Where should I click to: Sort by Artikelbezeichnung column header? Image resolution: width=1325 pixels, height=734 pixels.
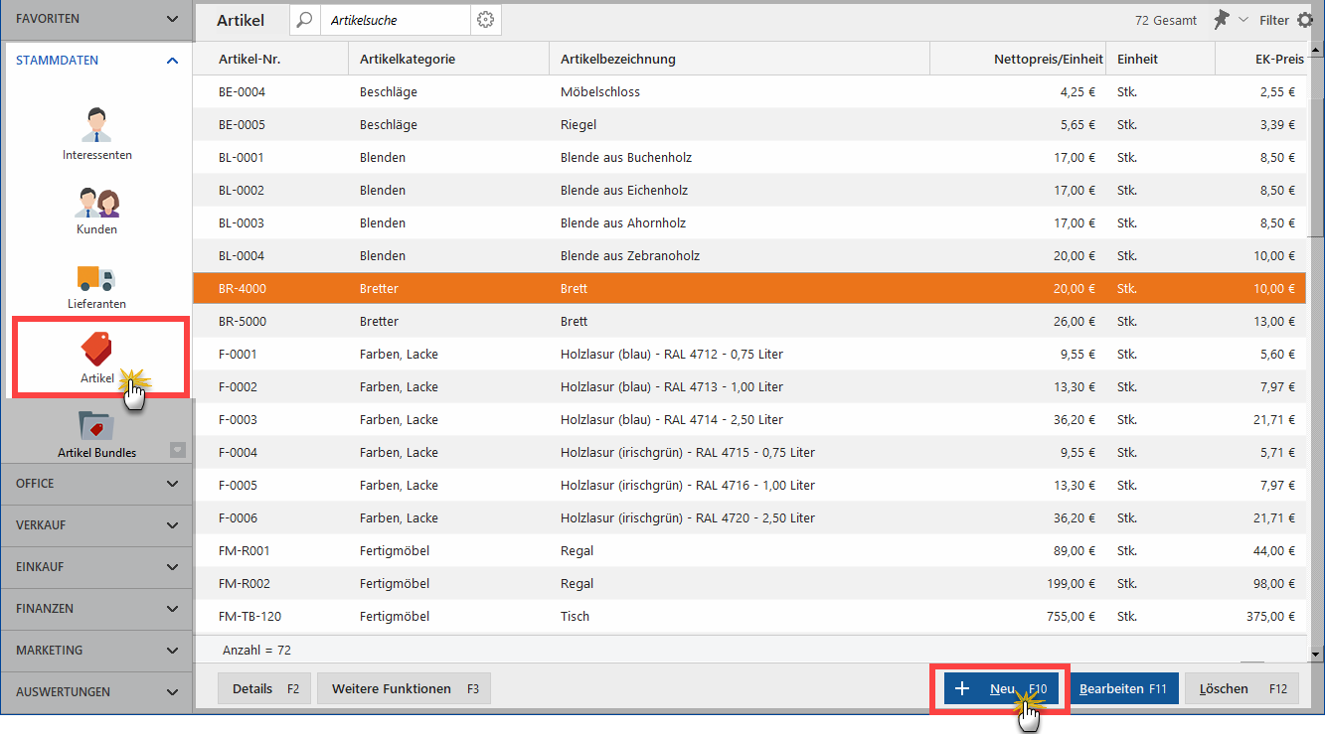(x=739, y=60)
